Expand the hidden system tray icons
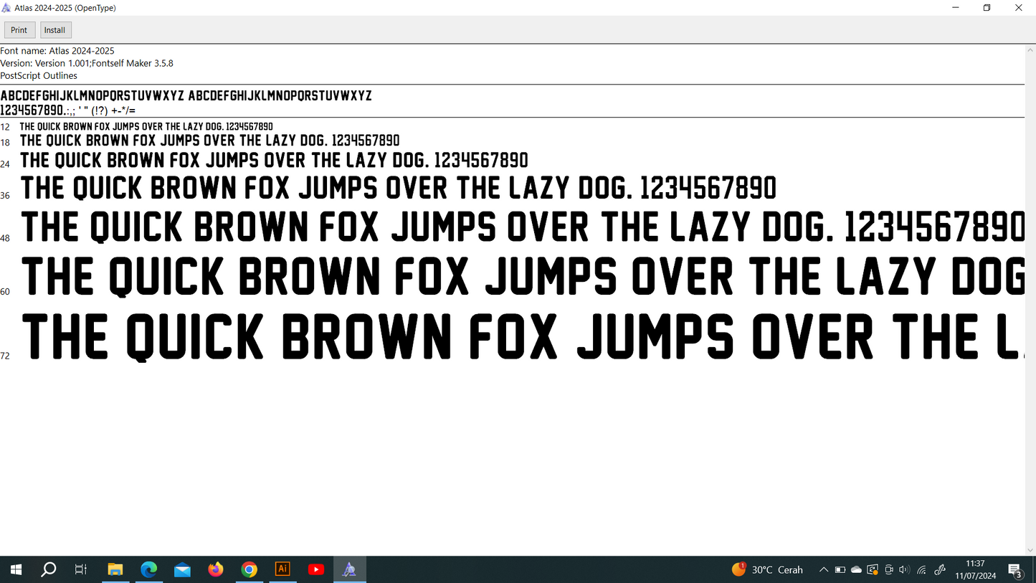Viewport: 1036px width, 583px height. 824,570
